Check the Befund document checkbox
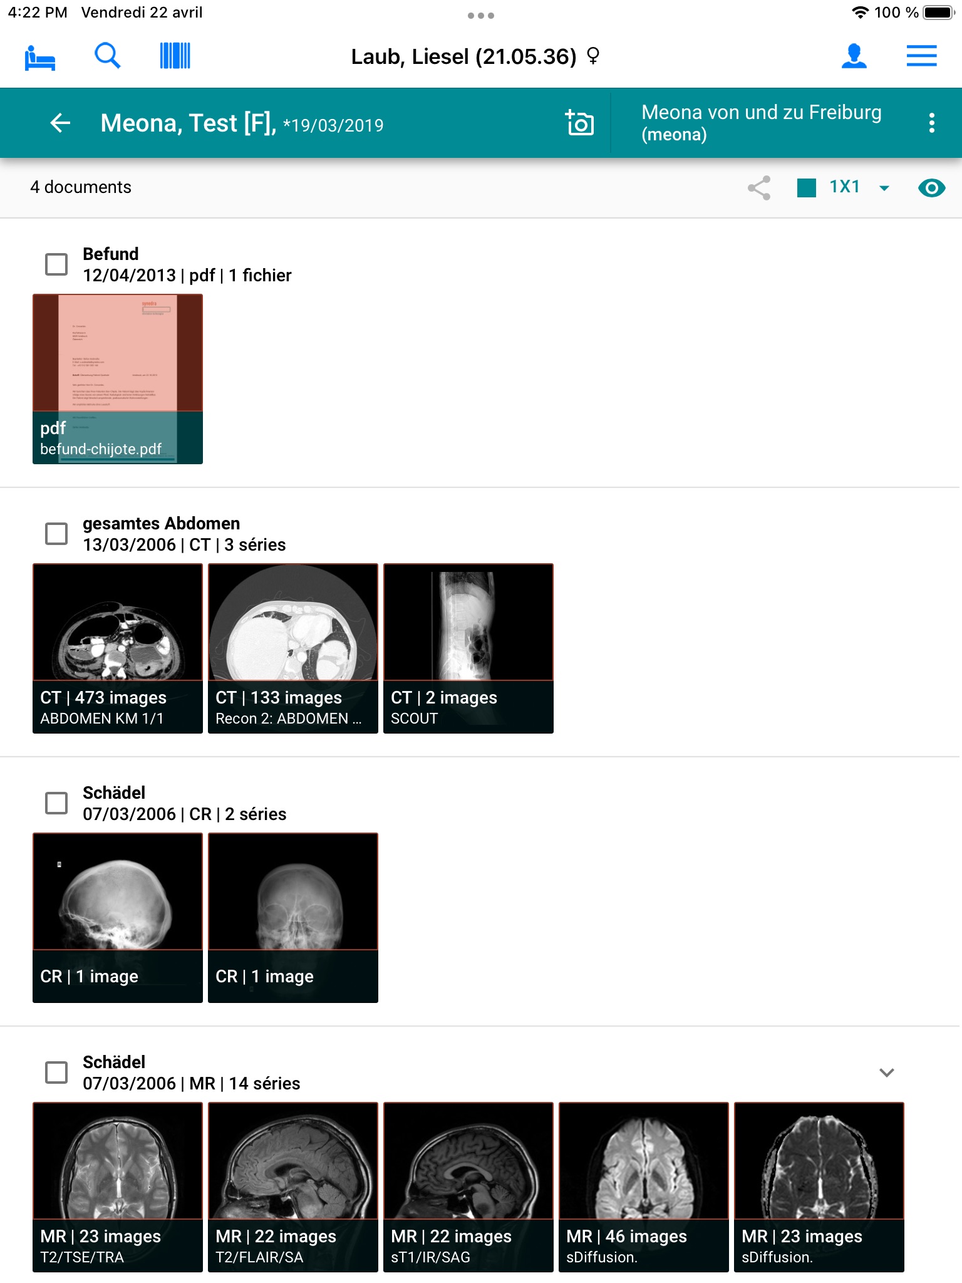This screenshot has width=962, height=1283. (56, 264)
